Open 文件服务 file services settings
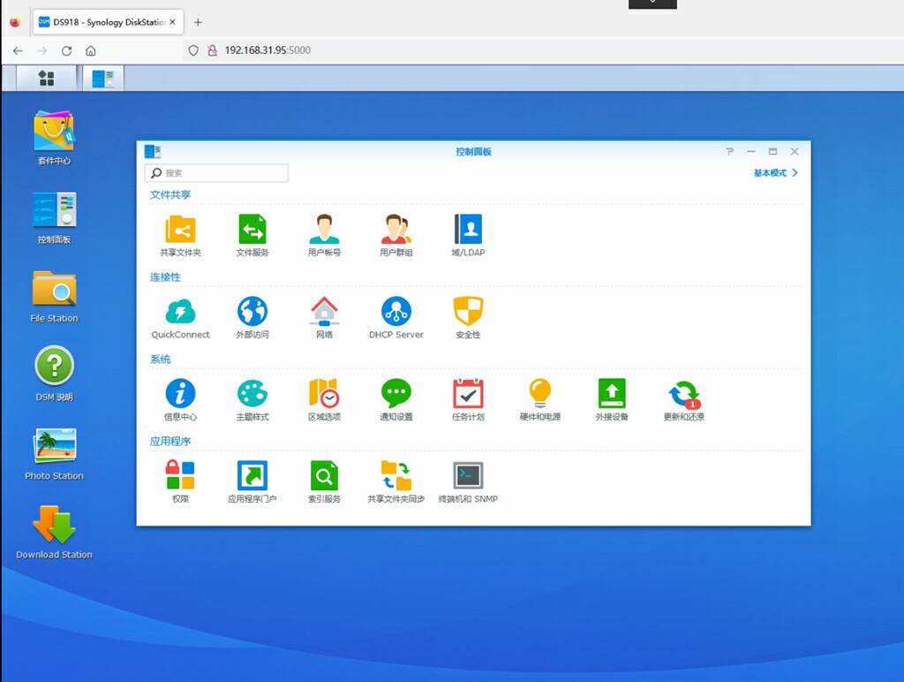 [x=252, y=230]
